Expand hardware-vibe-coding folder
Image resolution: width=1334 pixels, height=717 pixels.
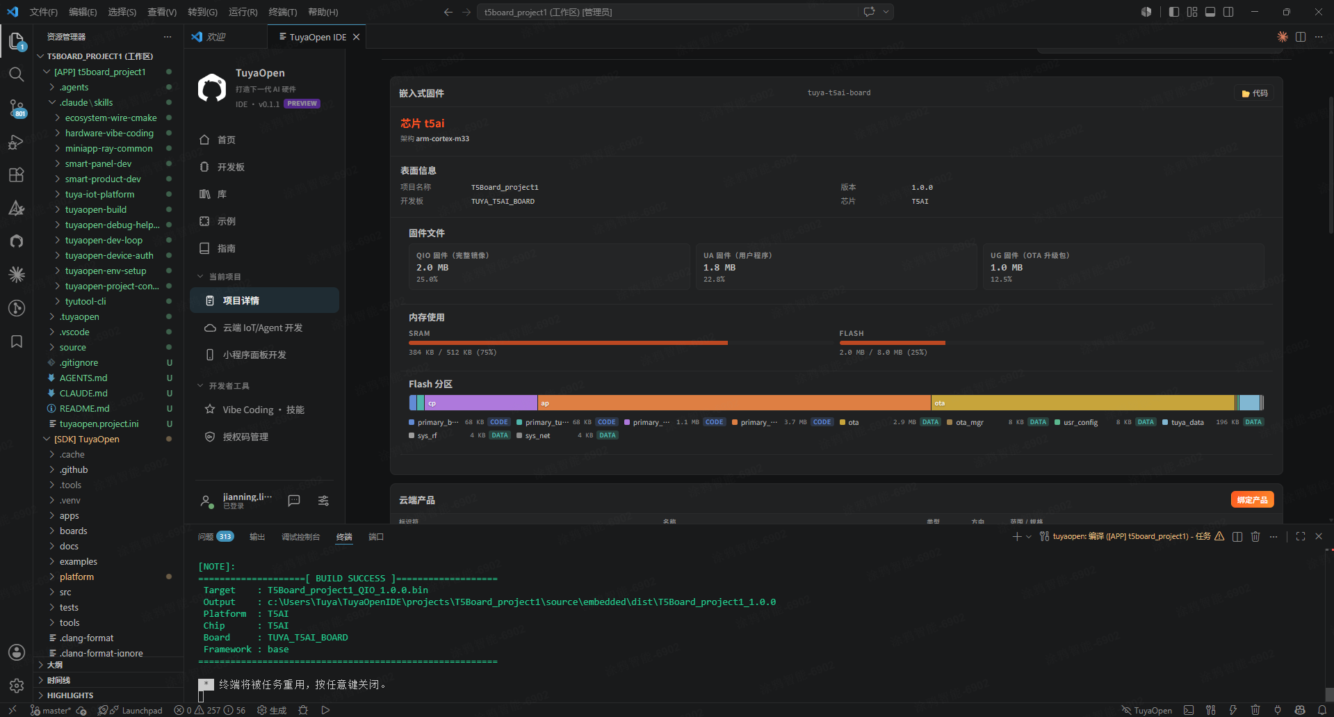tap(108, 133)
